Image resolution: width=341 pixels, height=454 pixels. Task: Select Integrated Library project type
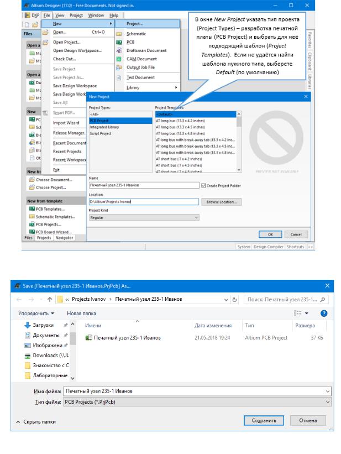[x=120, y=127]
